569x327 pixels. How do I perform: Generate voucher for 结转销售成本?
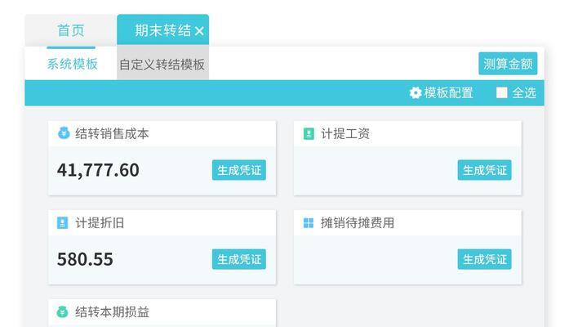pyautogui.click(x=239, y=170)
